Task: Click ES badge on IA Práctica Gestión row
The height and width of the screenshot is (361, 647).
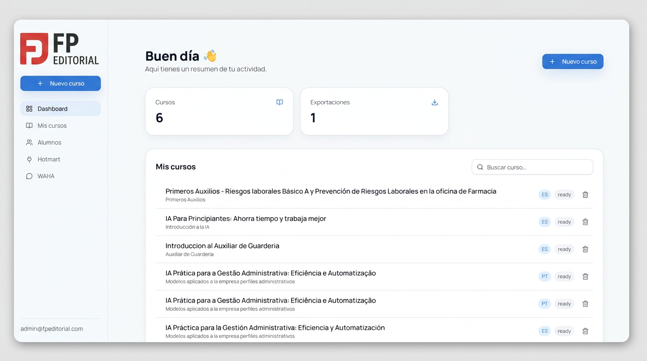Action: point(544,331)
